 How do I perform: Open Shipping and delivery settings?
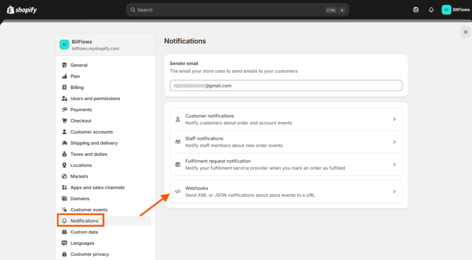click(94, 143)
